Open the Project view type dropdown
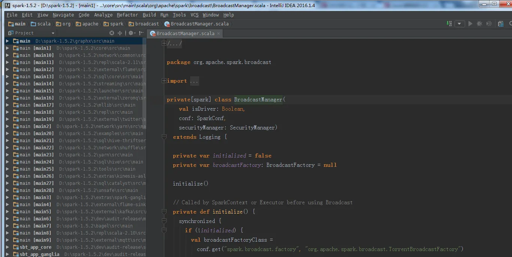The image size is (512, 257). (x=53, y=33)
